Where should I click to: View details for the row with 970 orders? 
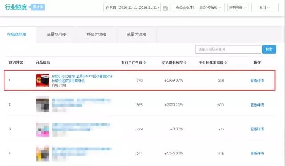click(x=257, y=80)
